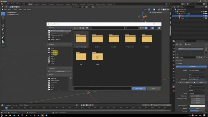The image size is (208, 117).
Task: Open the display settings dropdown arrow
Action: pyautogui.click(x=149, y=28)
